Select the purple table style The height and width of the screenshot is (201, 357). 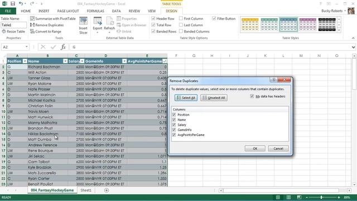[x=308, y=25]
